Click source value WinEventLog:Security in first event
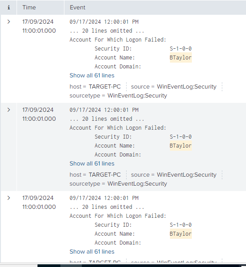This screenshot has width=246, height=267. 187,86
